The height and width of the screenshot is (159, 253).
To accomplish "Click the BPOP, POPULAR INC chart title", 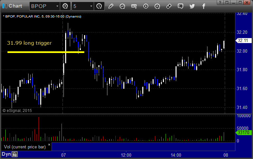I will coord(43,17).
